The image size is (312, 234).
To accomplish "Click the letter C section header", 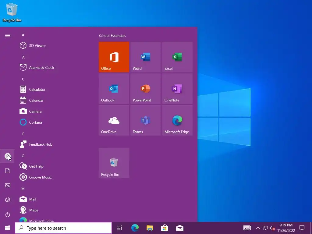I will (23, 79).
